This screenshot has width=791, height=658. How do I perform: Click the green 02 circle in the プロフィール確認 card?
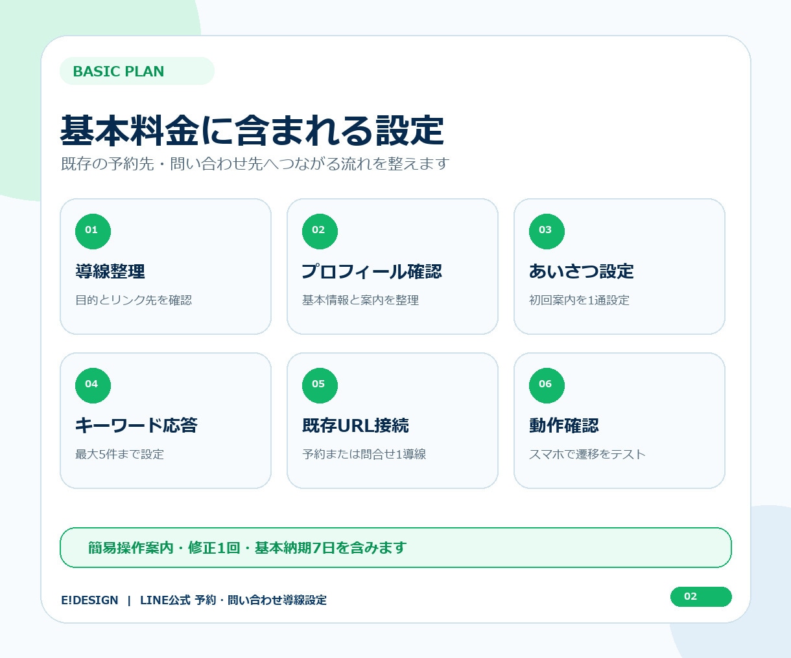click(320, 231)
